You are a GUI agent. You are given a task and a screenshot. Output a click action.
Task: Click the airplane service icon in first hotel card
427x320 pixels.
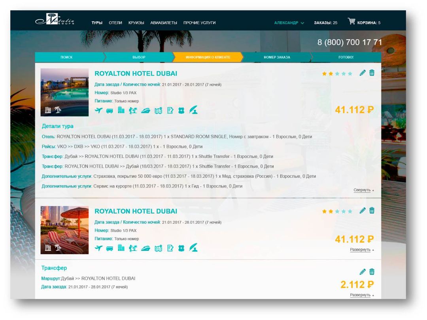tap(98, 110)
